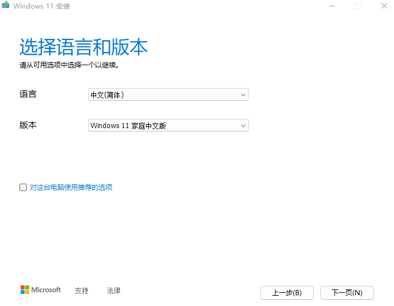Image resolution: width=394 pixels, height=306 pixels.
Task: Click the Windows 11 安装 title bar icon
Action: 6,5
